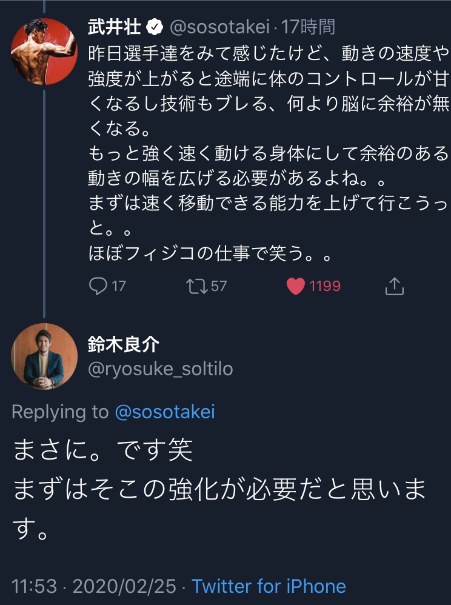This screenshot has width=451, height=605.
Task: Click the 2020/02/25 date of the reply
Action: (x=124, y=586)
